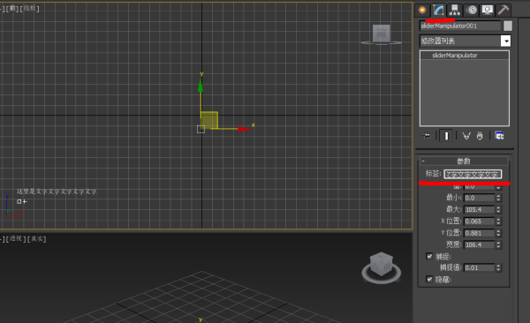Image resolution: width=530 pixels, height=323 pixels.
Task: Click the 标签 label text field
Action: (x=473, y=174)
